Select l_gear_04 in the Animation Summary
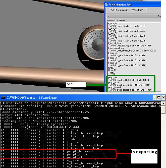Image resolution: width=166 pixels, height=168 pixels. [x=113, y=58]
